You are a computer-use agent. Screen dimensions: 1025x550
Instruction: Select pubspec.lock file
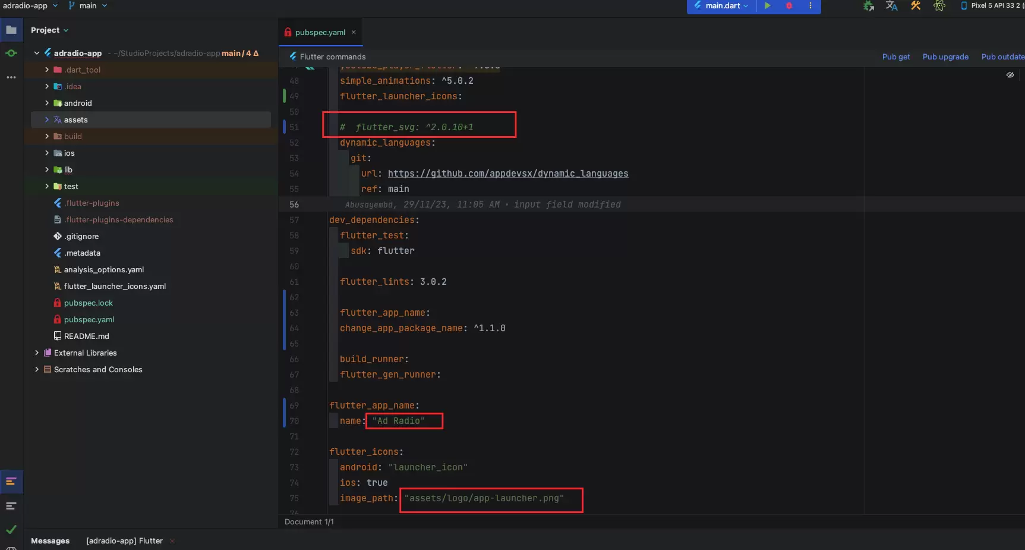click(89, 303)
